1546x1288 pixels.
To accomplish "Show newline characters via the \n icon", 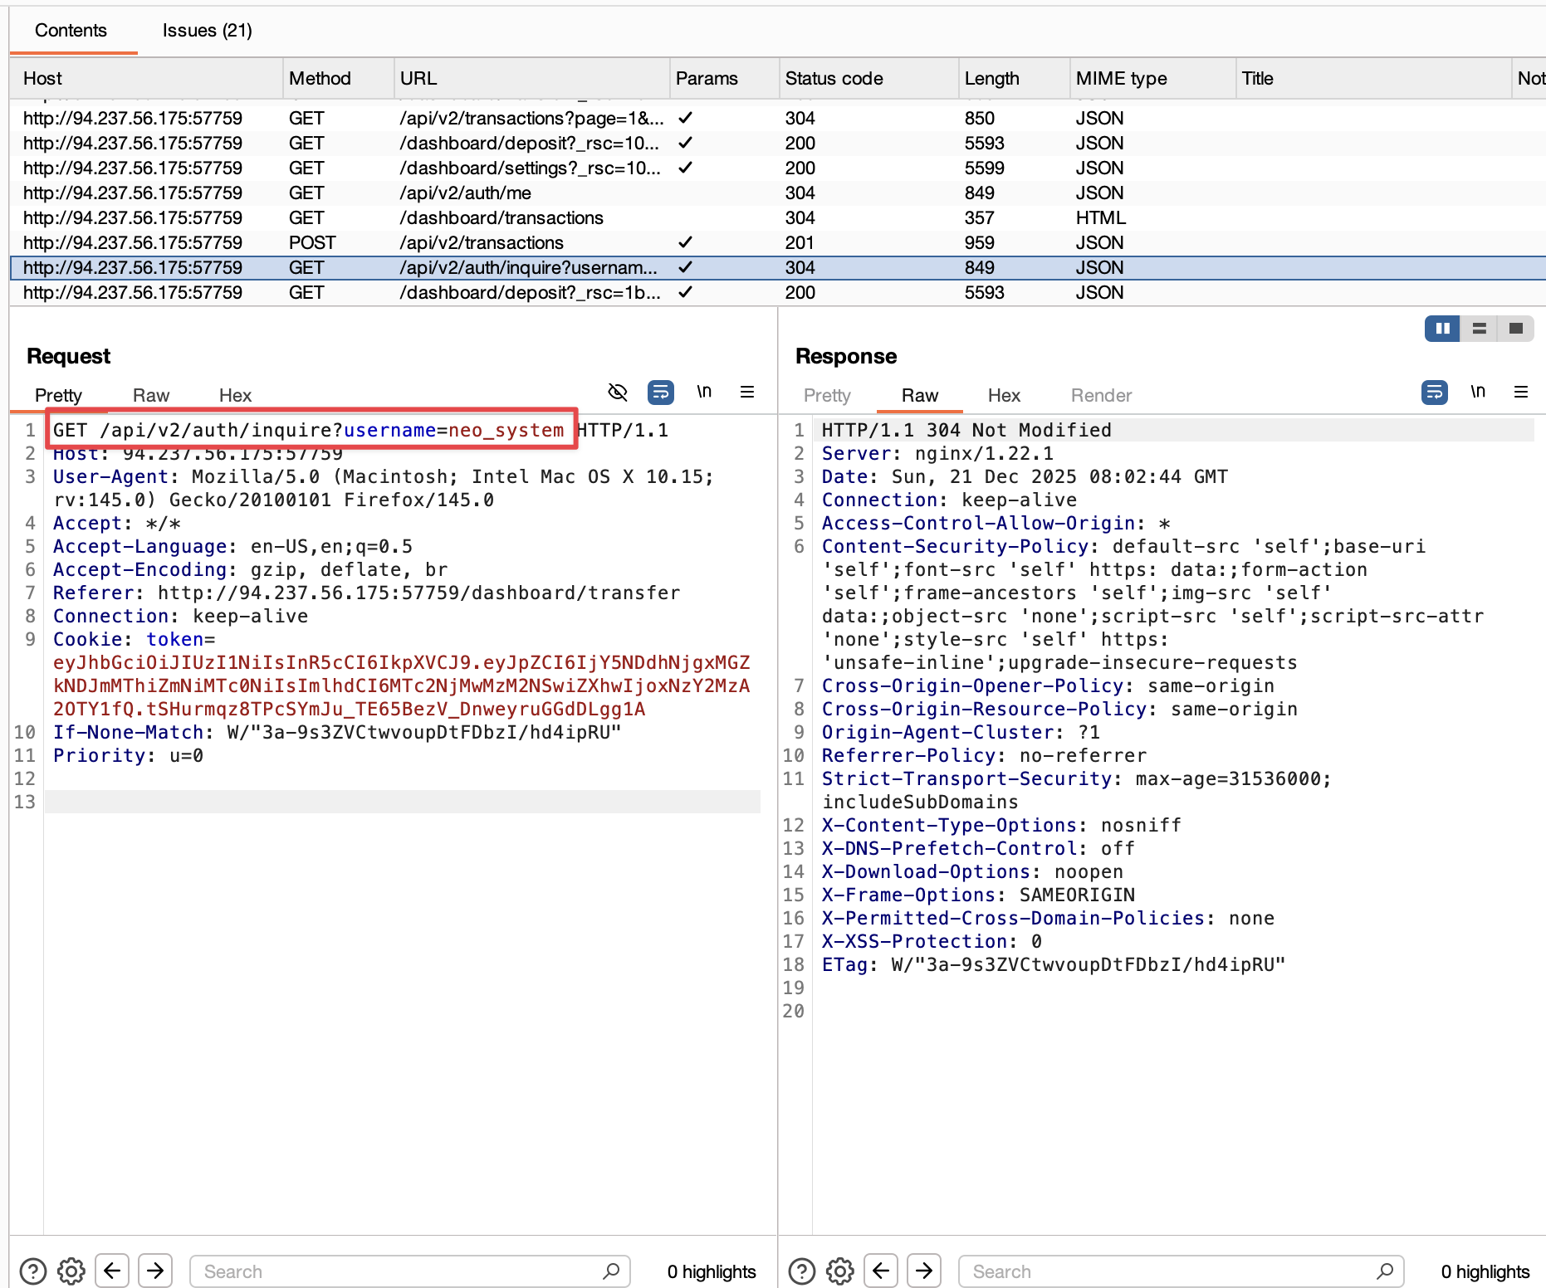I will tap(704, 392).
